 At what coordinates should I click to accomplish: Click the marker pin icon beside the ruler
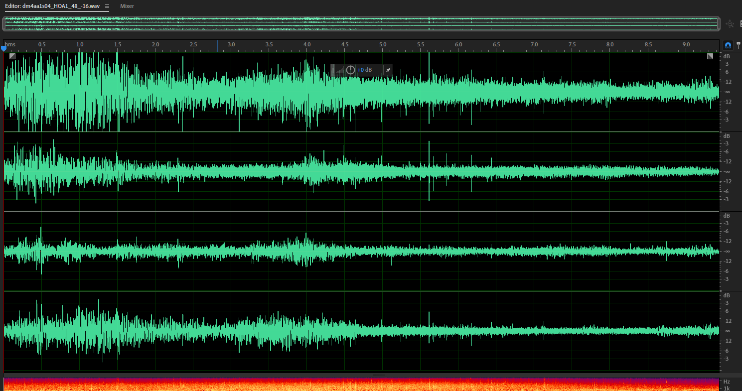click(739, 45)
